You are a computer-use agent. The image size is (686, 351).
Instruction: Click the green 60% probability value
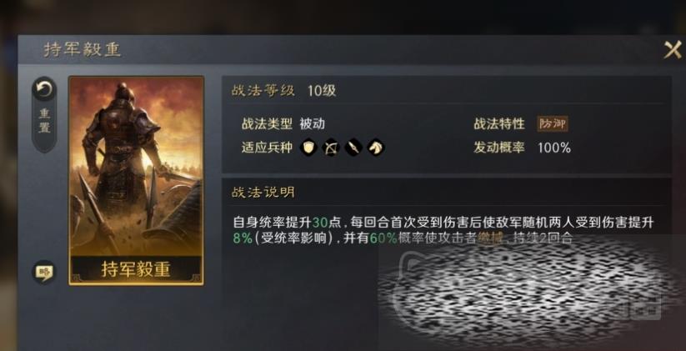(383, 238)
